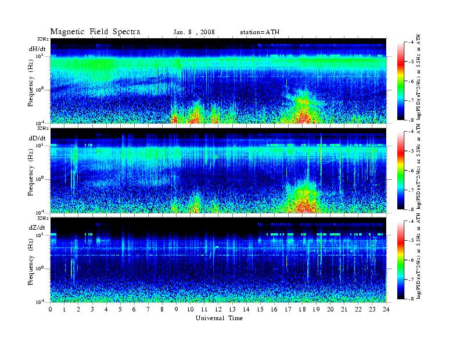Click the time axis tick label '24'
This screenshot has height=355, width=460.
click(x=386, y=309)
